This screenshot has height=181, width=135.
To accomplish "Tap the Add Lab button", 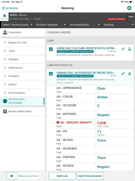I will click(x=62, y=176).
